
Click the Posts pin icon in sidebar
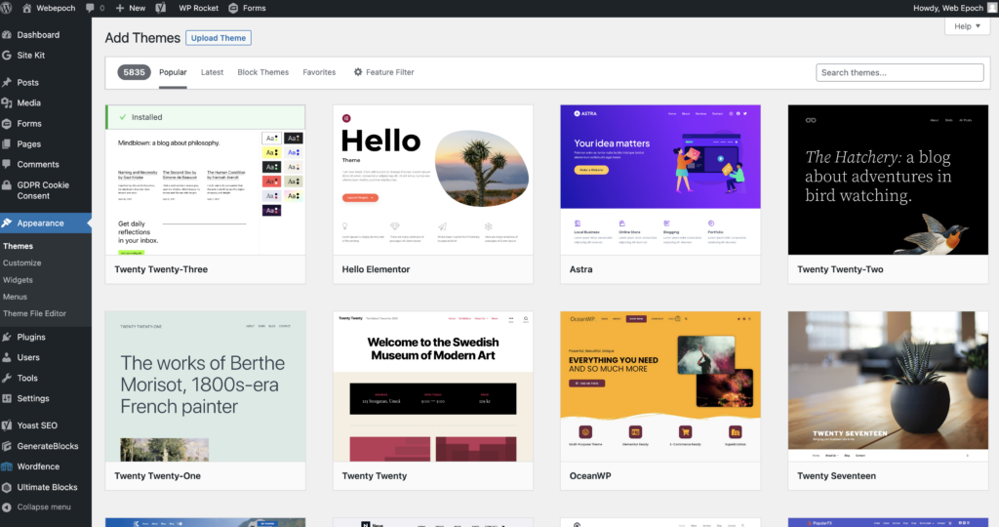tap(7, 82)
